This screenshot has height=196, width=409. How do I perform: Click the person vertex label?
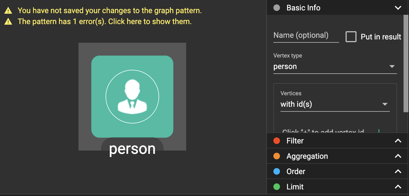click(132, 149)
